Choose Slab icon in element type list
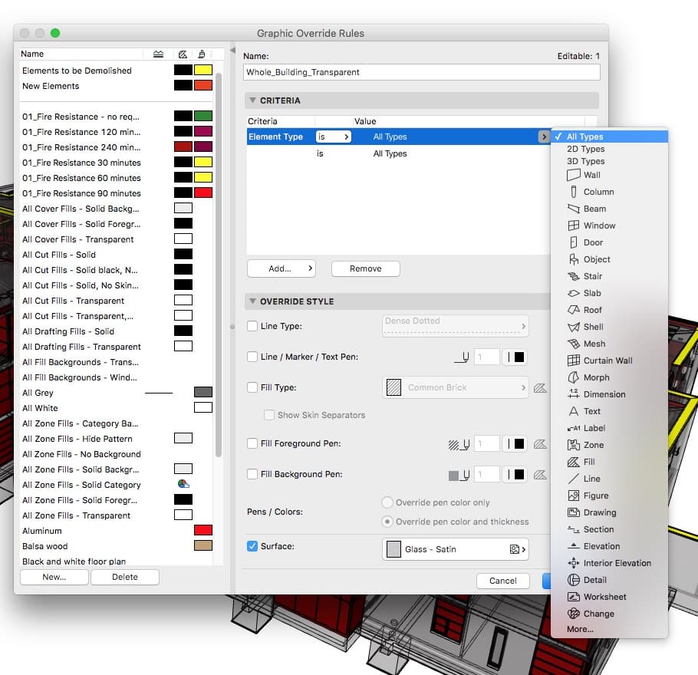Screen dimensions: 698x675 coord(574,294)
